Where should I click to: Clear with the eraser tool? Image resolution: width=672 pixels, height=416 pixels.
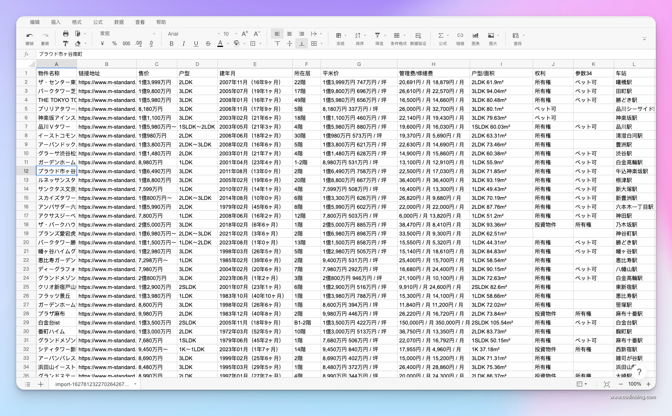click(x=78, y=43)
